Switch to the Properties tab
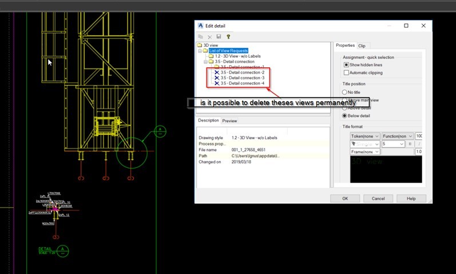This screenshot has height=274, width=456. click(x=345, y=45)
